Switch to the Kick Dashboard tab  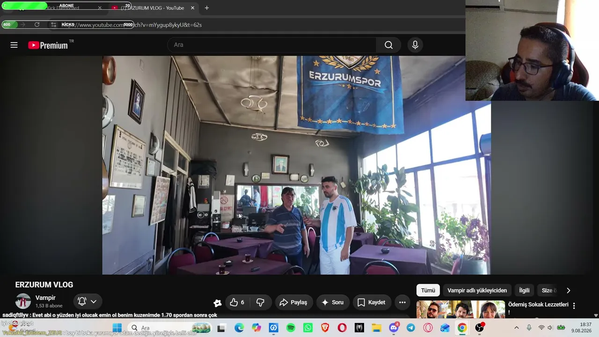point(56,8)
